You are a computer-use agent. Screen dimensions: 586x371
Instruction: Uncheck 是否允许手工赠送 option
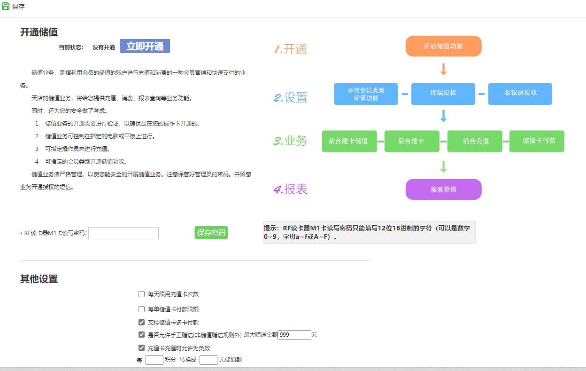click(x=141, y=334)
